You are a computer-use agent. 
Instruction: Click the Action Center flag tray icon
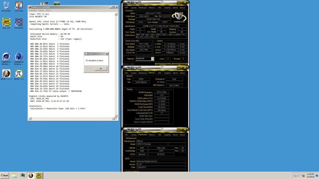(x=299, y=176)
